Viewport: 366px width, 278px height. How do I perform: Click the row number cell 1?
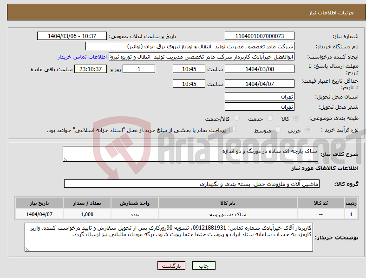click(x=351, y=214)
